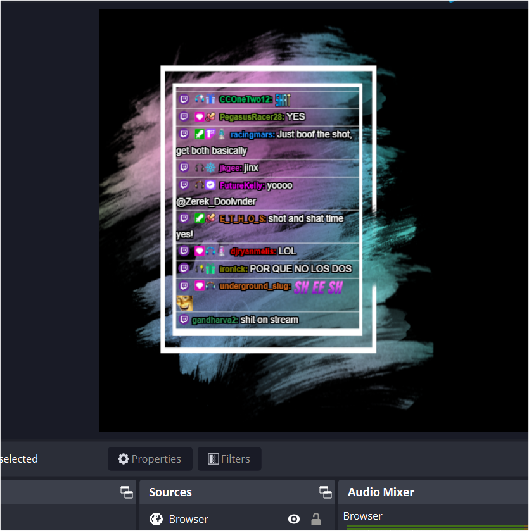Click the purple SHEESH emote in chat
Viewport: 529px width, 531px height.
click(x=318, y=287)
